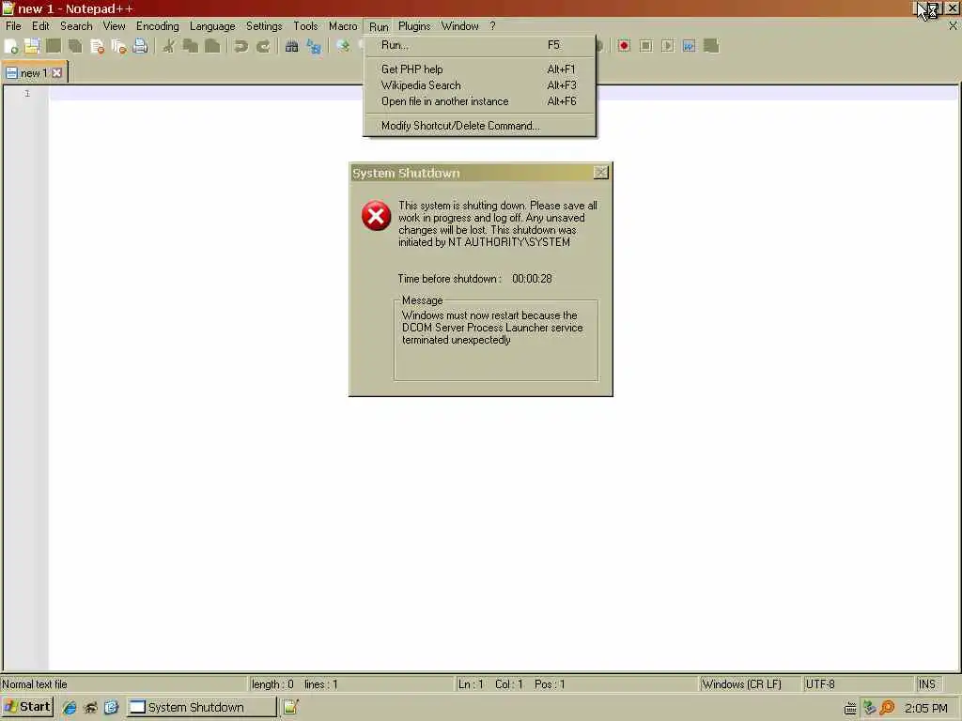
Task: Click the Windows (CR LF) status bar field
Action: [x=741, y=684]
